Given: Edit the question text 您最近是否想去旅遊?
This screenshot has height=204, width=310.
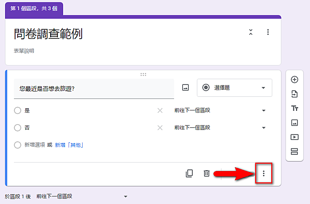Looking at the screenshot, I should tap(94, 89).
